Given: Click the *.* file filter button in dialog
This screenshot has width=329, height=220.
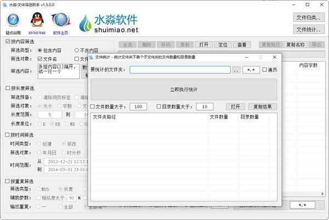Looking at the screenshot, I should 251,70.
